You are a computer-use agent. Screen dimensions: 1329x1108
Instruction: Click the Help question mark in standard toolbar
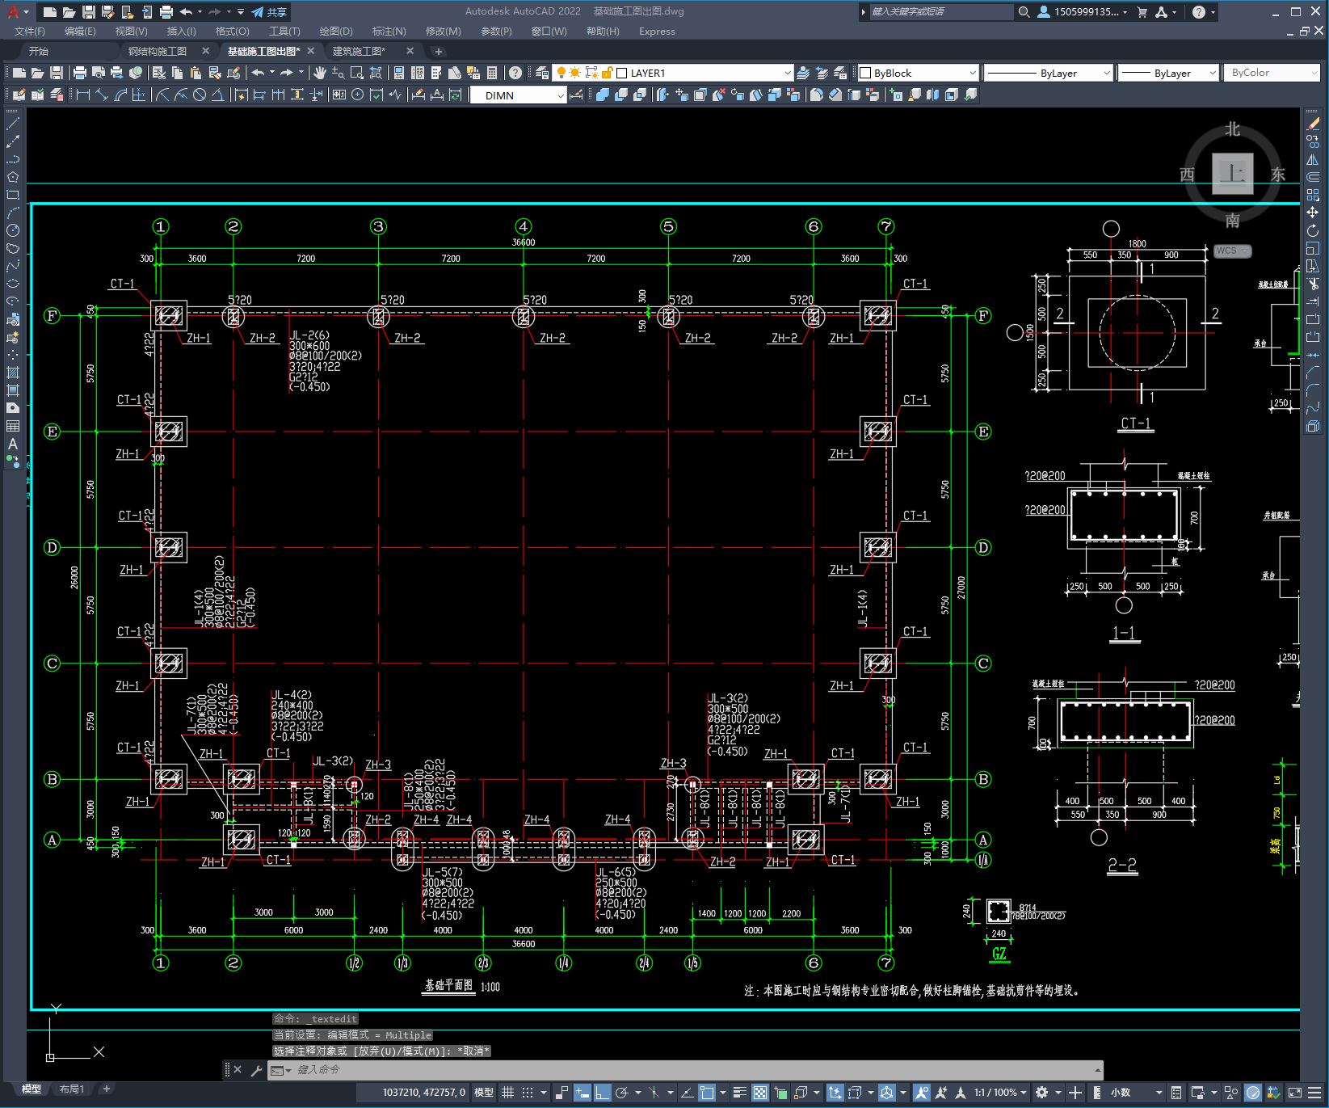[515, 73]
